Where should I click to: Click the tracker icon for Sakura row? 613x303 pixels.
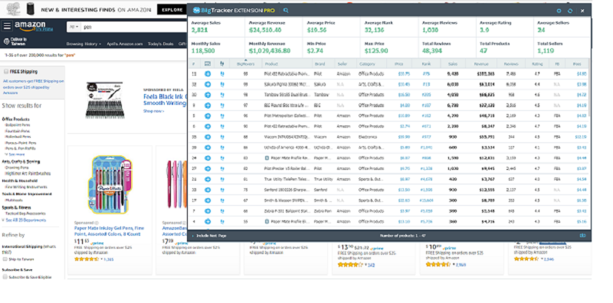[x=222, y=84]
